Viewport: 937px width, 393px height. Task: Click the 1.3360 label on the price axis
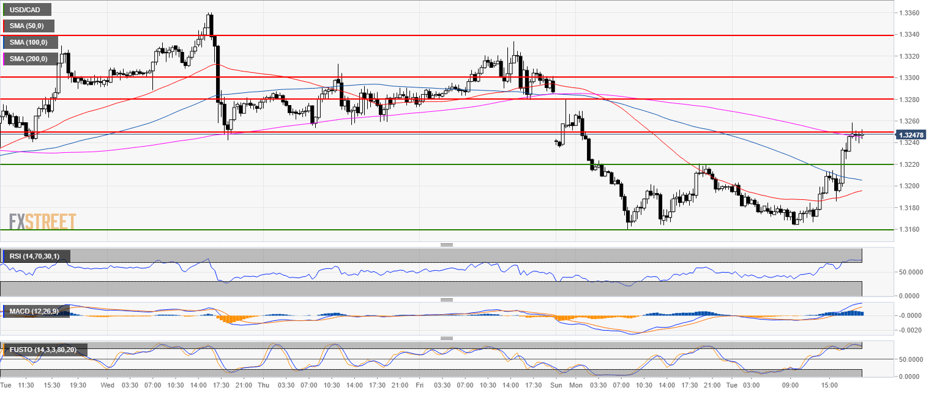point(912,13)
